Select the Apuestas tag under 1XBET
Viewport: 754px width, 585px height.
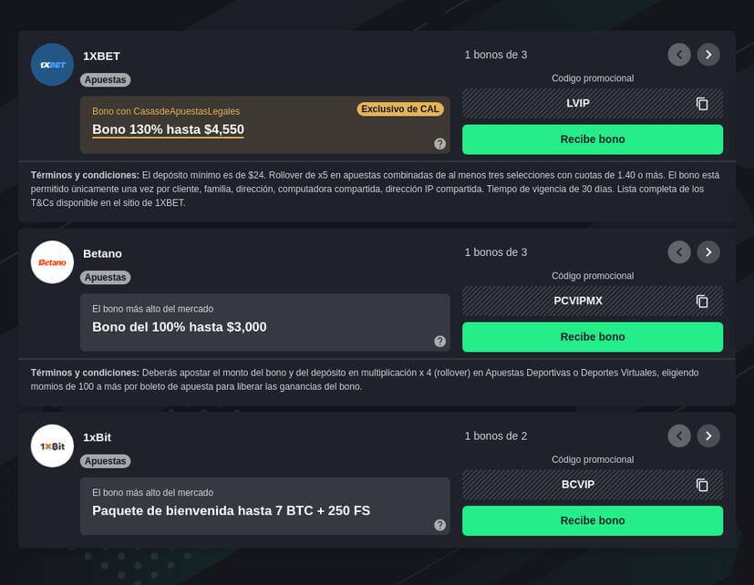[105, 79]
